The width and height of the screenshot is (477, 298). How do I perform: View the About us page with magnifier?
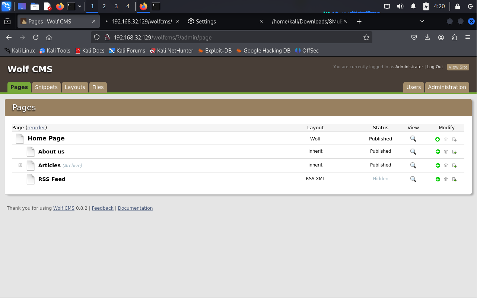(413, 152)
